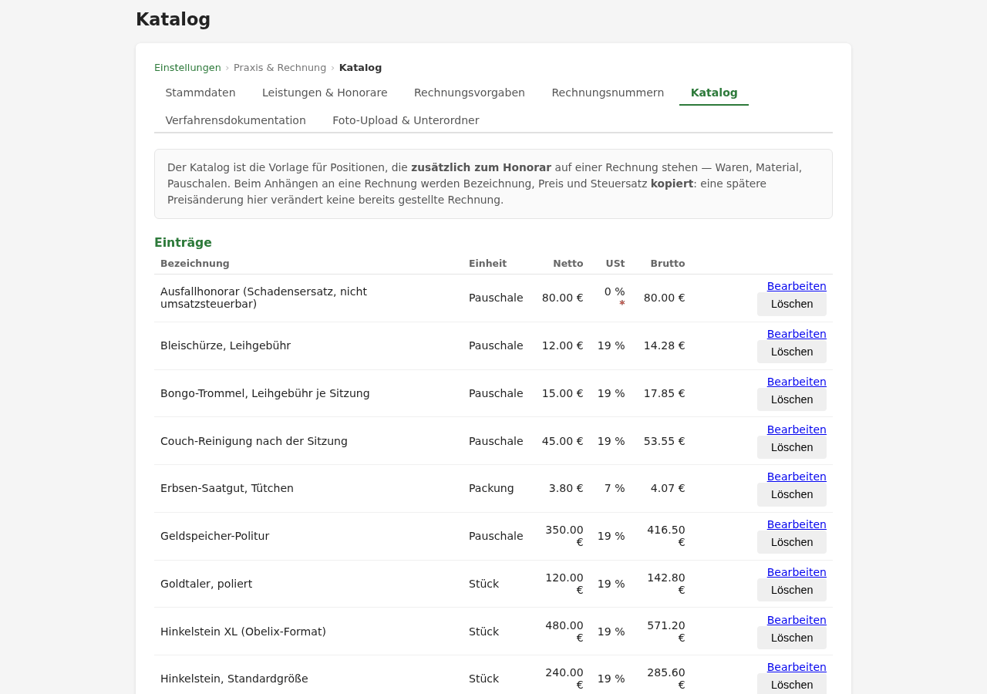Click the Bezeichnung column header
The height and width of the screenshot is (694, 987).
[x=195, y=264]
